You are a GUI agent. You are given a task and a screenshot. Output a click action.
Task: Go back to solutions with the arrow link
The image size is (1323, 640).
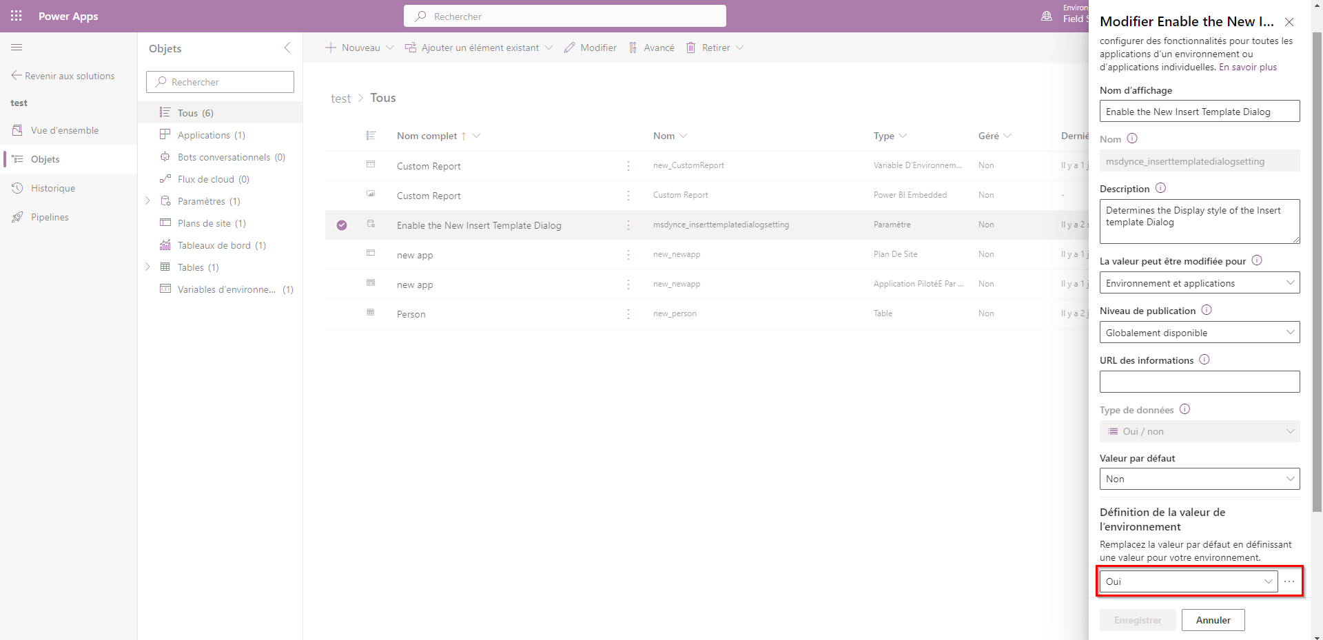point(63,76)
